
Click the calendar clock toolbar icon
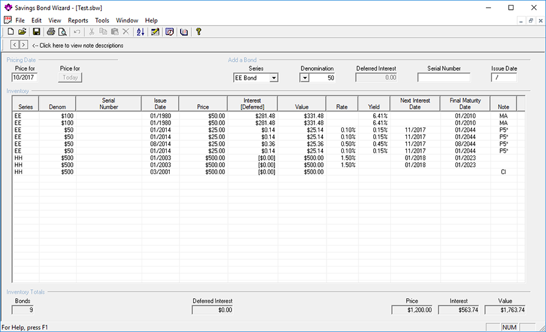[x=170, y=32]
